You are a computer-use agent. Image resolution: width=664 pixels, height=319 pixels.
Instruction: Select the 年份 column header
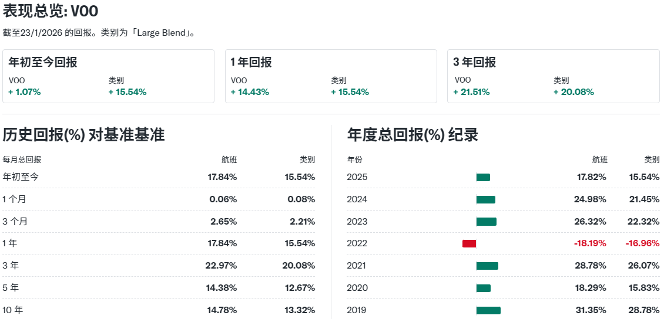(354, 159)
